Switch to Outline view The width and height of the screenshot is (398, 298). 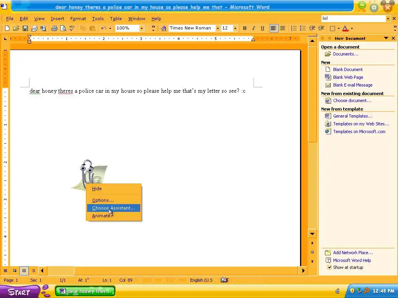coord(33,270)
